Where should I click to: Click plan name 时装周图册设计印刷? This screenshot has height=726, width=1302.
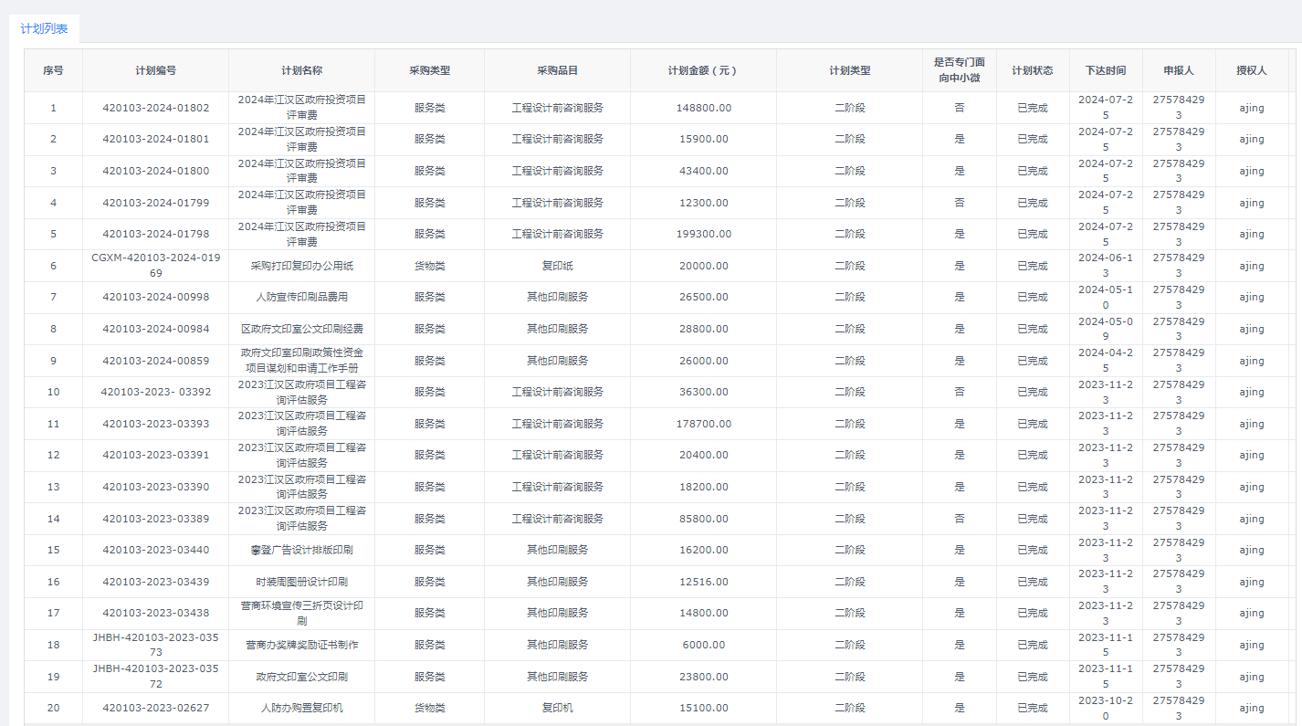pos(301,582)
